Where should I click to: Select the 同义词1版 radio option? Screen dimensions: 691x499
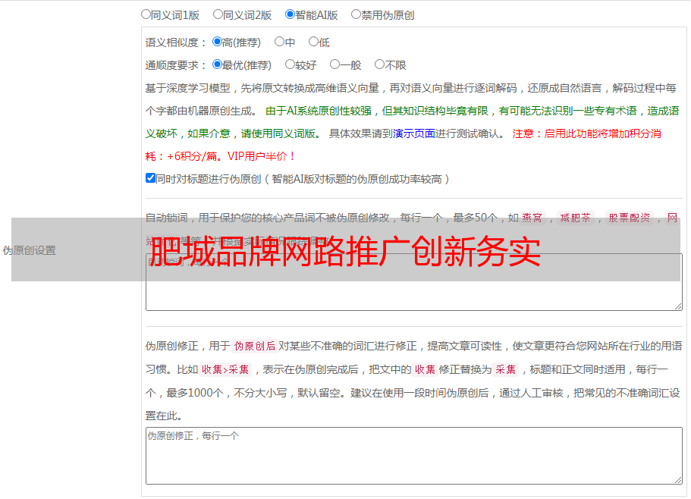[x=146, y=14]
